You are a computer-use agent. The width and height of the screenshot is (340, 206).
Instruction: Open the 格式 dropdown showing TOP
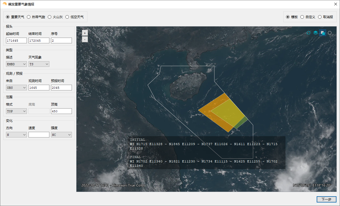coord(16,111)
